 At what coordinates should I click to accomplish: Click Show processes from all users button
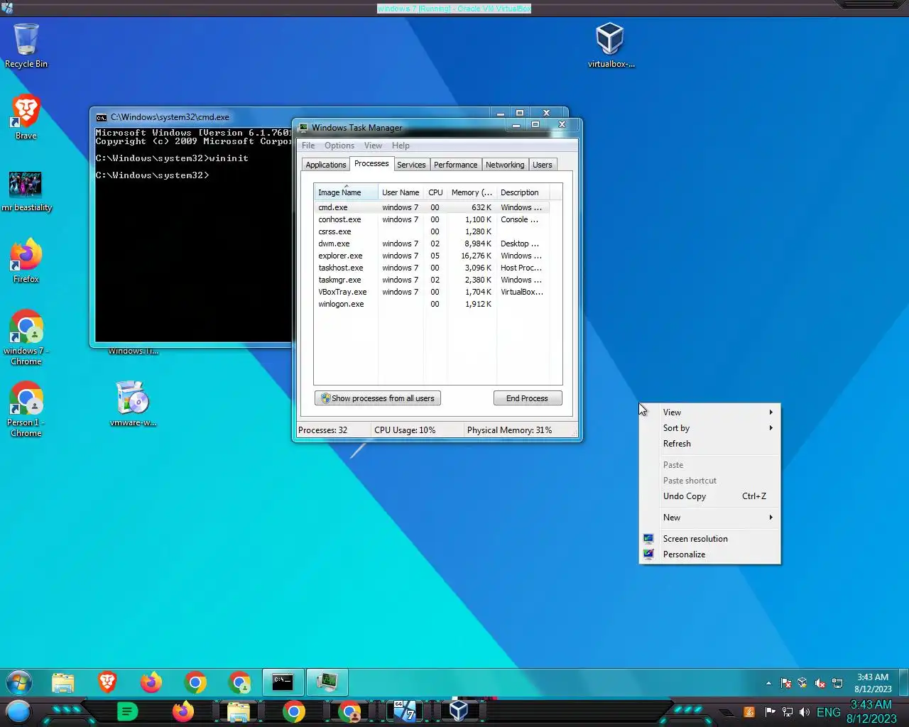coord(378,398)
